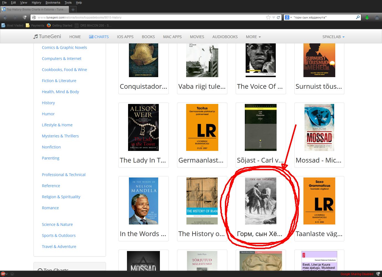
Task: Open the Religion & Spirituality category
Action: coord(61,197)
